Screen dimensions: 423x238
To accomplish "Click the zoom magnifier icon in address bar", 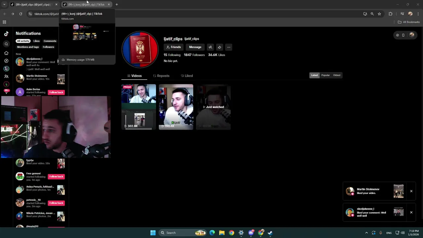I will coord(372,14).
